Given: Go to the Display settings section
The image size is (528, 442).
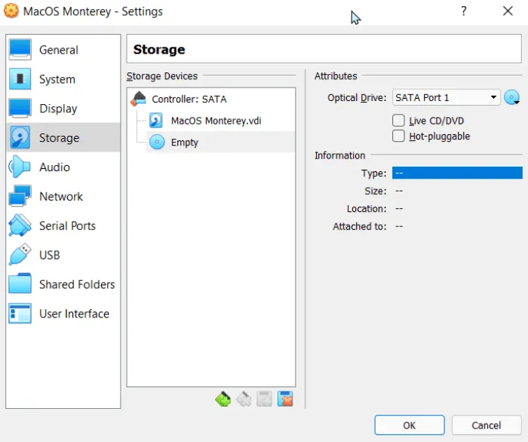Looking at the screenshot, I should click(58, 109).
